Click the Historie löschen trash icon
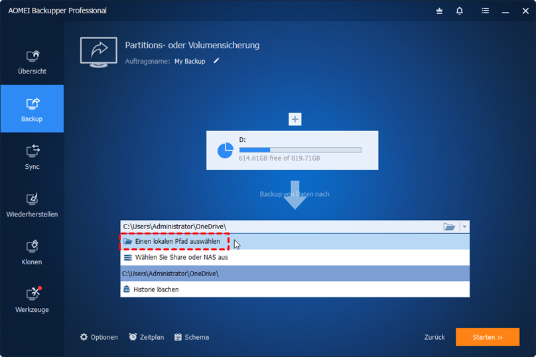 tap(127, 289)
